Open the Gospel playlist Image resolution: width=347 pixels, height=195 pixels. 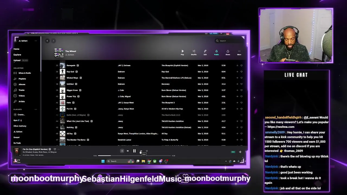point(17,137)
